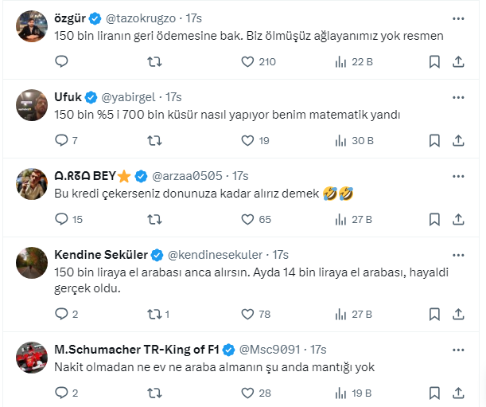The height and width of the screenshot is (407, 486).
Task: Retweet Kendine Seküler's tweet
Action: [x=155, y=314]
